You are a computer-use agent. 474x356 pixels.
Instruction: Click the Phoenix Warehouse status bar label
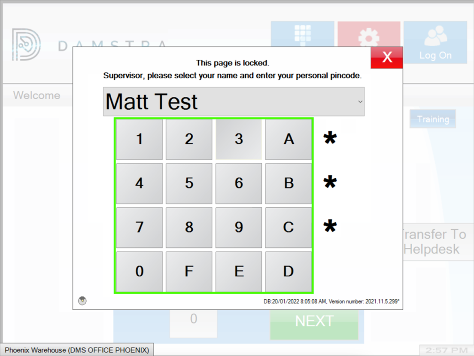point(76,349)
